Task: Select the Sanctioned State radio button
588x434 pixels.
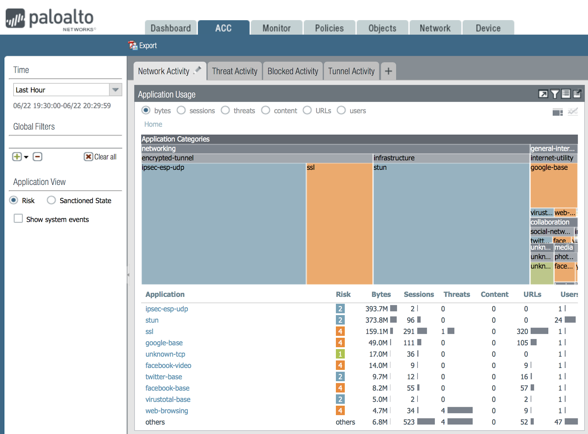Action: pos(51,200)
